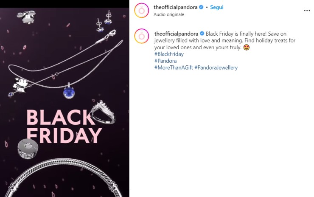Click the verified badge in post header
314x197 pixels.
[201, 7]
